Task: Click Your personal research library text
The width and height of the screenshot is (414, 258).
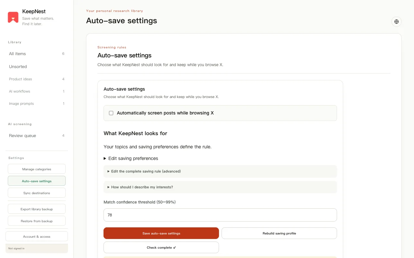Action: [114, 11]
